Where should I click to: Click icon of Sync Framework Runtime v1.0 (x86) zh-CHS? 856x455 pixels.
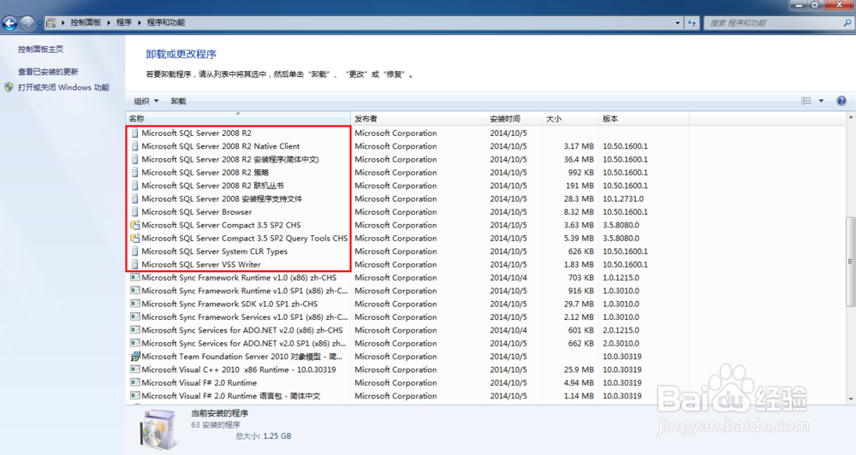click(135, 277)
